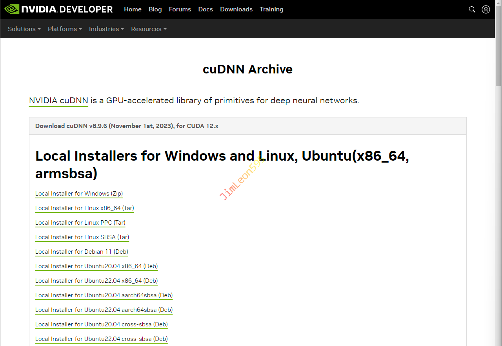Viewport: 502px width, 346px height.
Task: Click the user account profile icon
Action: [486, 9]
